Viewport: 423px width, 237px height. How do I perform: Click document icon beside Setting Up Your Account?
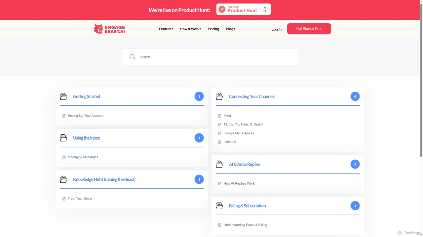64,116
